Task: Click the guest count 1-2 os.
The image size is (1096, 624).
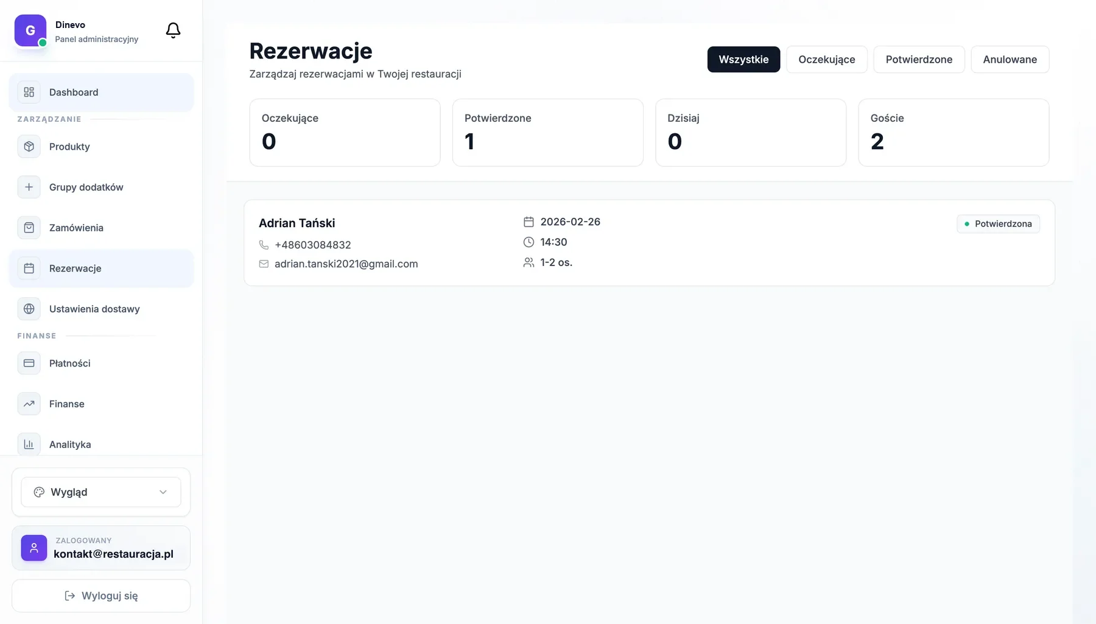Action: pos(556,262)
